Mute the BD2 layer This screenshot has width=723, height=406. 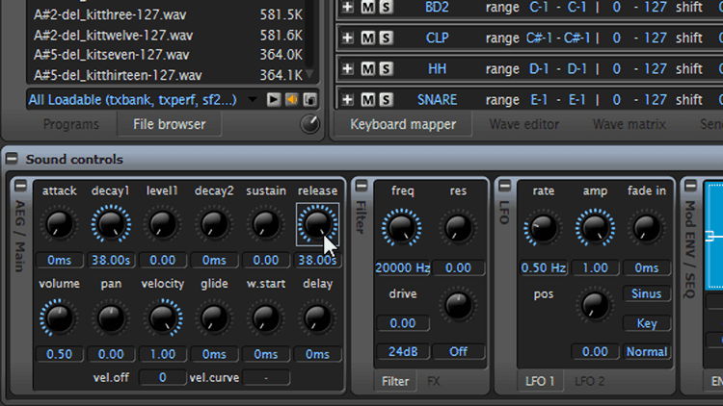[x=367, y=7]
